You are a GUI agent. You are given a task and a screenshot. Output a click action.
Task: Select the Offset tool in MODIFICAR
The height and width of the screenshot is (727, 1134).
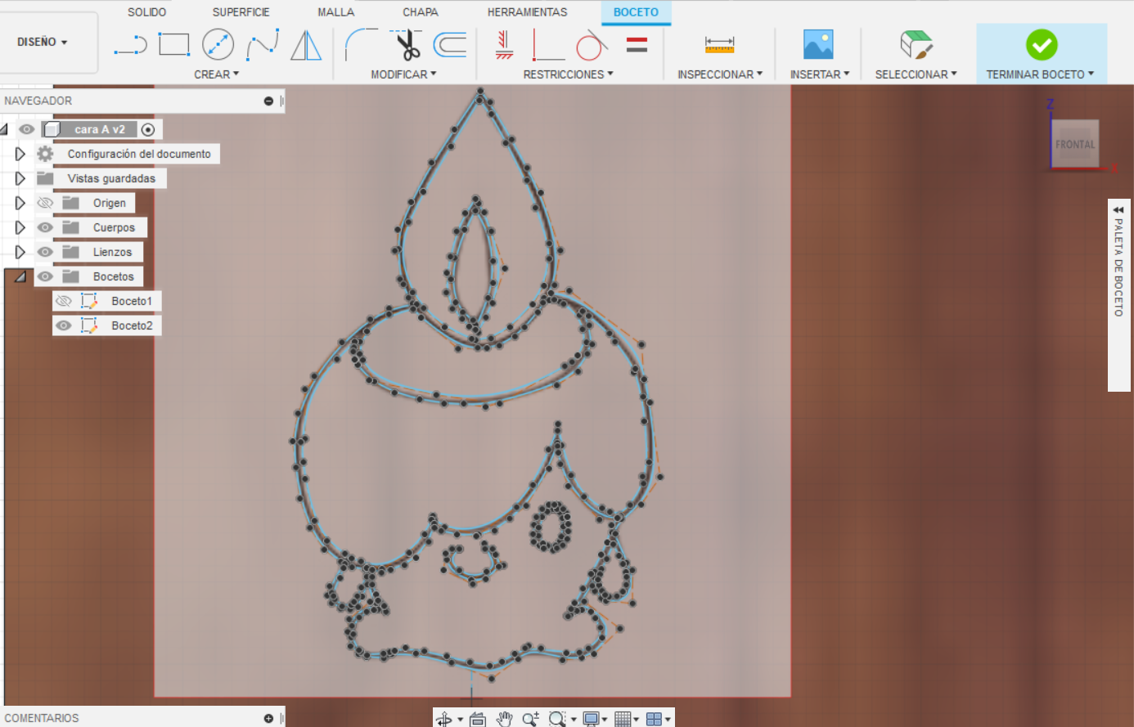pyautogui.click(x=450, y=45)
